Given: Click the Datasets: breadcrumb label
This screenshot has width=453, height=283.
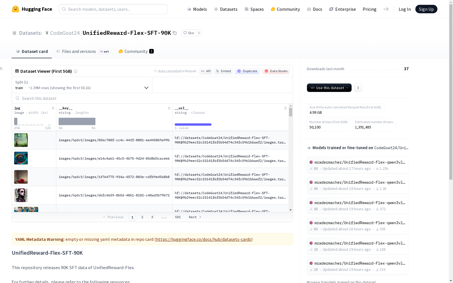Looking at the screenshot, I should point(30,33).
